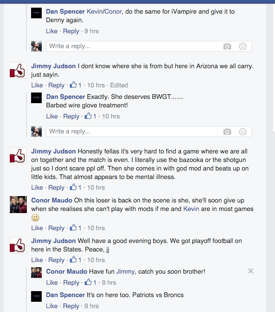Click Jimmy Judson's thumbs-up avatar on bazooka comment
The width and height of the screenshot is (275, 312).
(x=18, y=156)
